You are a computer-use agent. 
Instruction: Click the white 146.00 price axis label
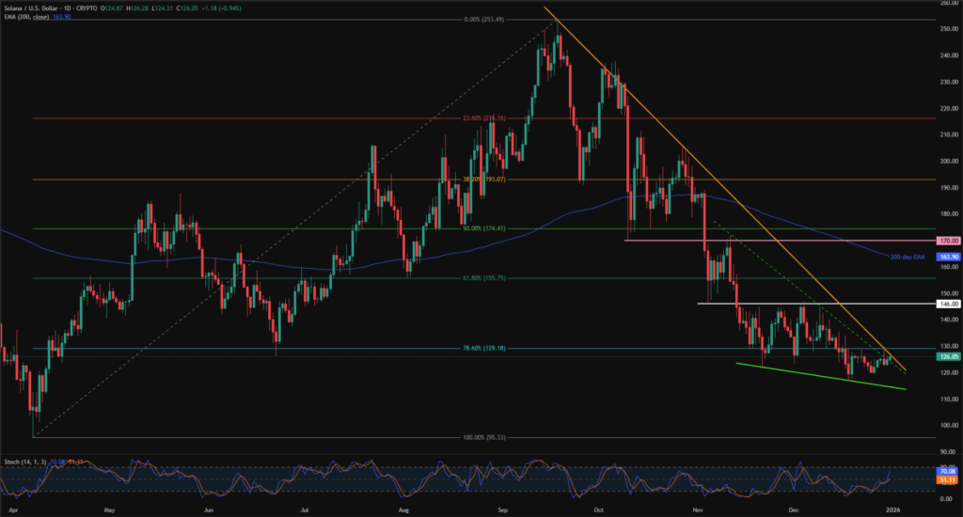coord(948,304)
